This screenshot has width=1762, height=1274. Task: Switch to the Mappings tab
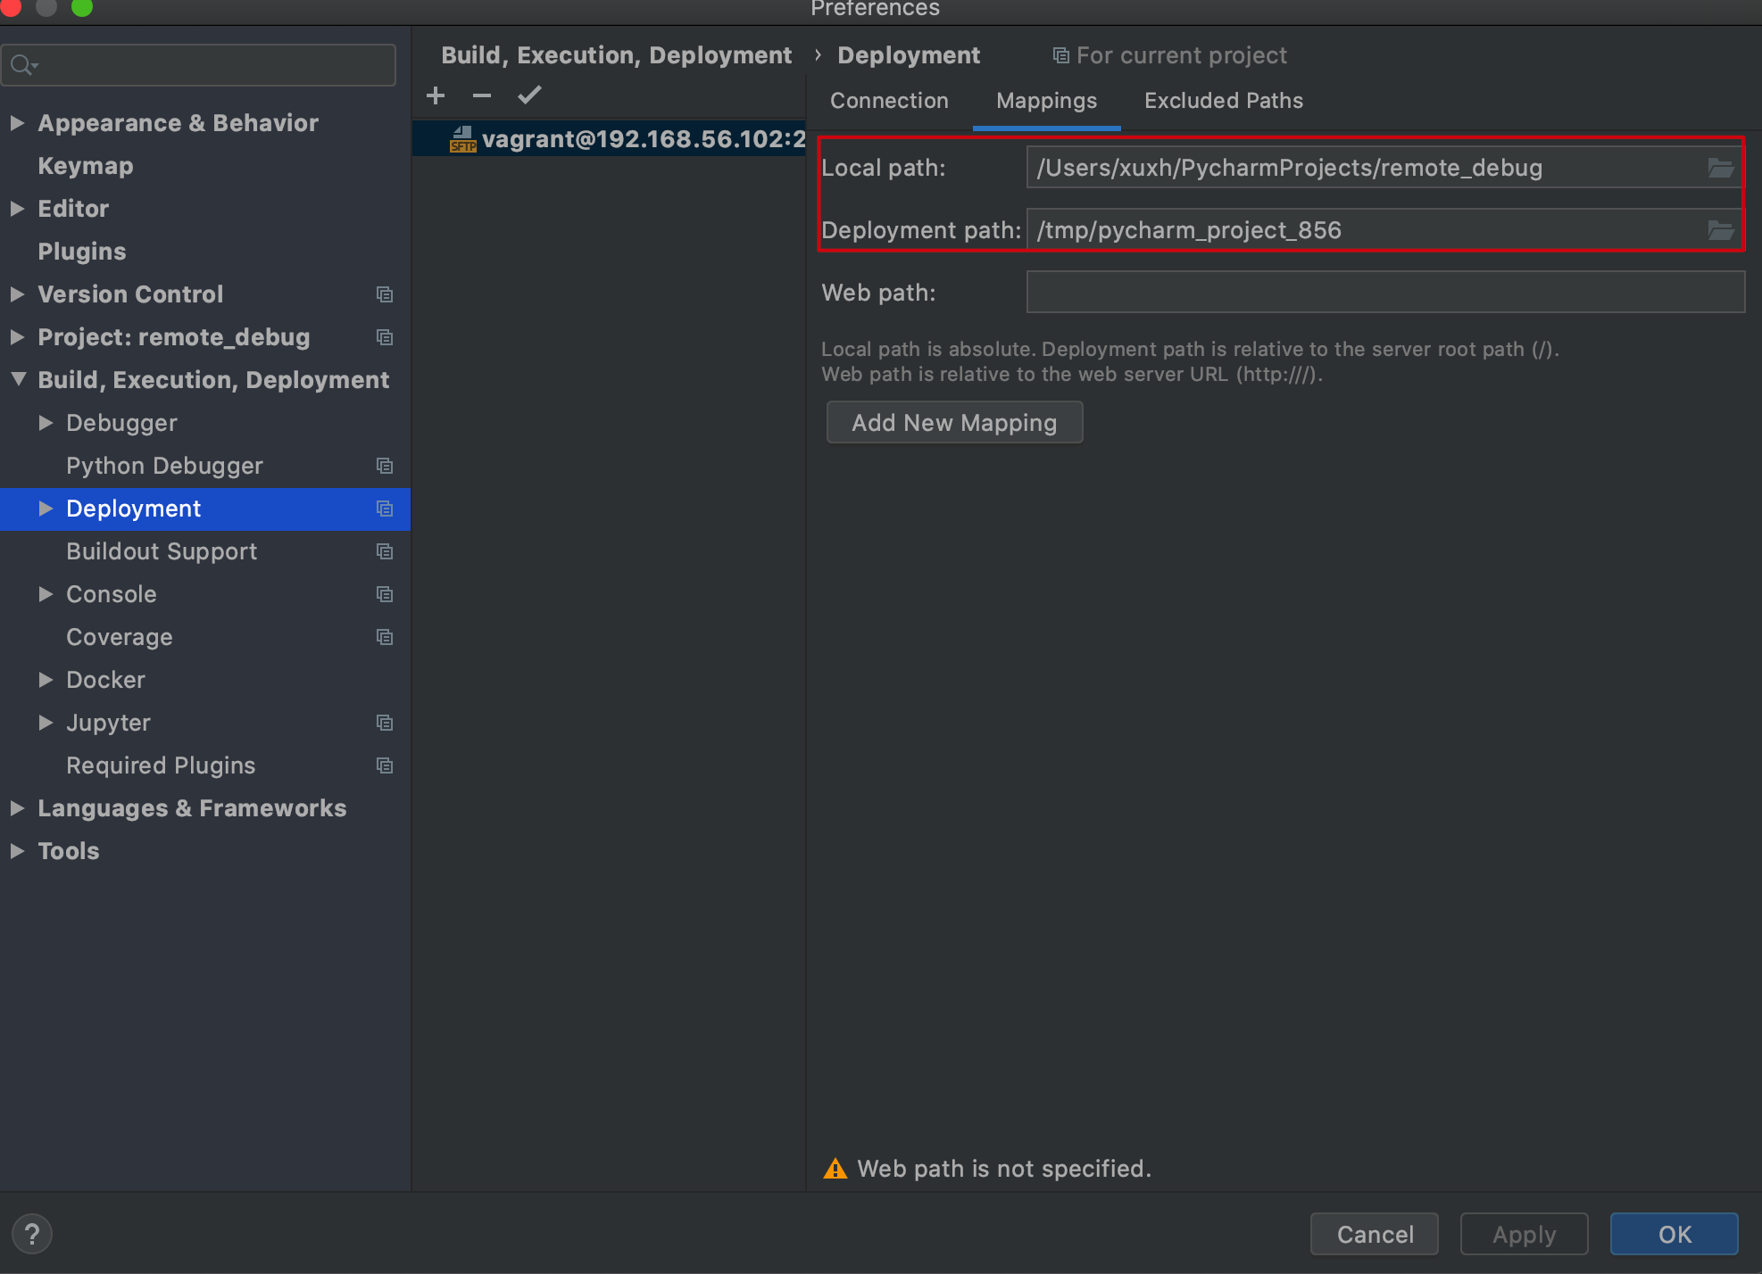coord(1046,101)
